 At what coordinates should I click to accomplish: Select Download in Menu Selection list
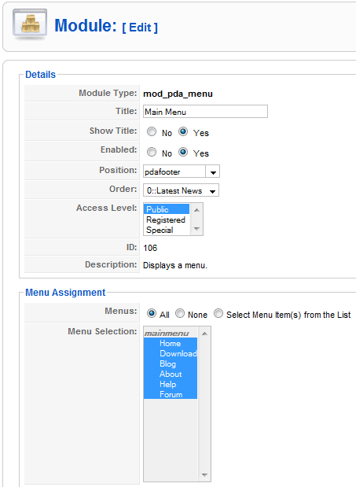(171, 353)
